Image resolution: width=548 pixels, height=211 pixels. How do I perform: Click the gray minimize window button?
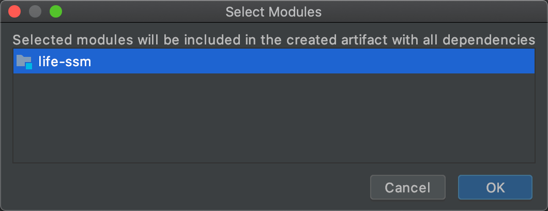point(35,11)
